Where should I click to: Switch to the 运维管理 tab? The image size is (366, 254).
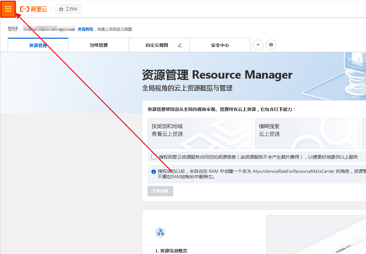pyautogui.click(x=99, y=45)
